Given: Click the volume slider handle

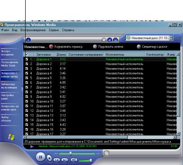Looking at the screenshot, I should pyautogui.click(x=91, y=160).
